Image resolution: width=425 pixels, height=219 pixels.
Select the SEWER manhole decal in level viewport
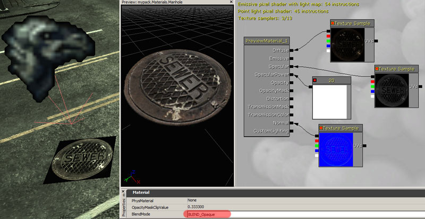[82, 159]
